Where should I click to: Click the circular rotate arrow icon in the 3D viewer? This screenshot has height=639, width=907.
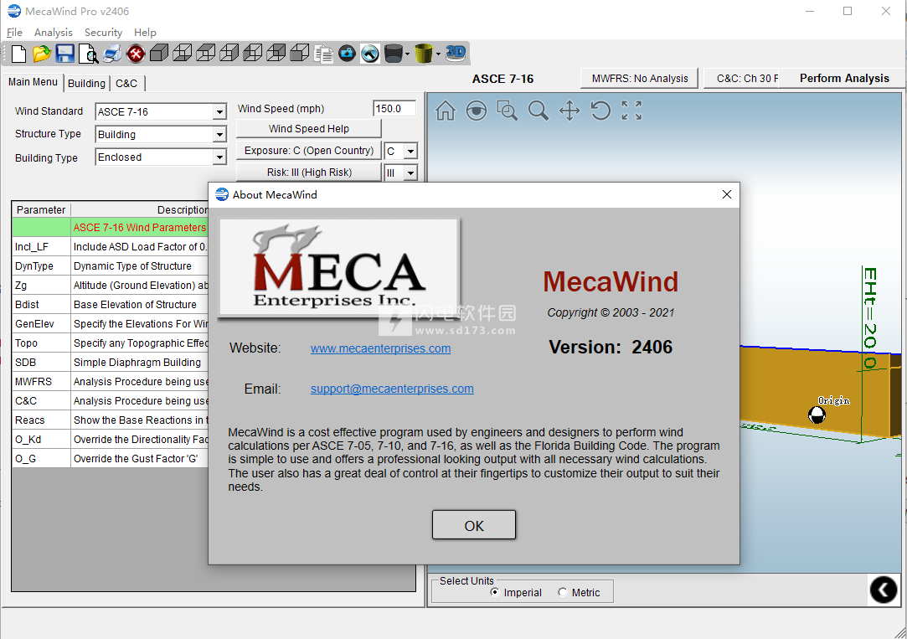coord(600,111)
